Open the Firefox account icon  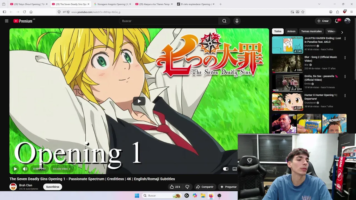[331, 12]
